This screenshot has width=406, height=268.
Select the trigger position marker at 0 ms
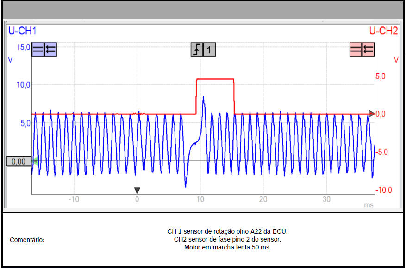point(137,190)
